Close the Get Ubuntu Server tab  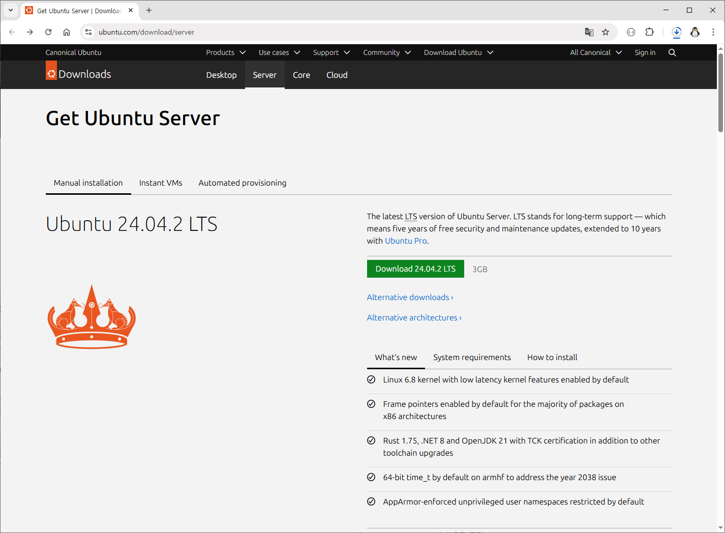(x=131, y=10)
